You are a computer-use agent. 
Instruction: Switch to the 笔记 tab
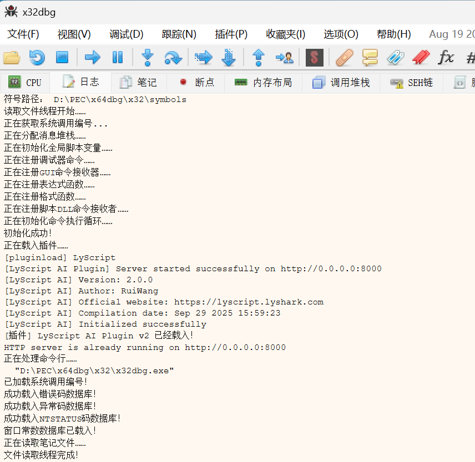[x=138, y=82]
